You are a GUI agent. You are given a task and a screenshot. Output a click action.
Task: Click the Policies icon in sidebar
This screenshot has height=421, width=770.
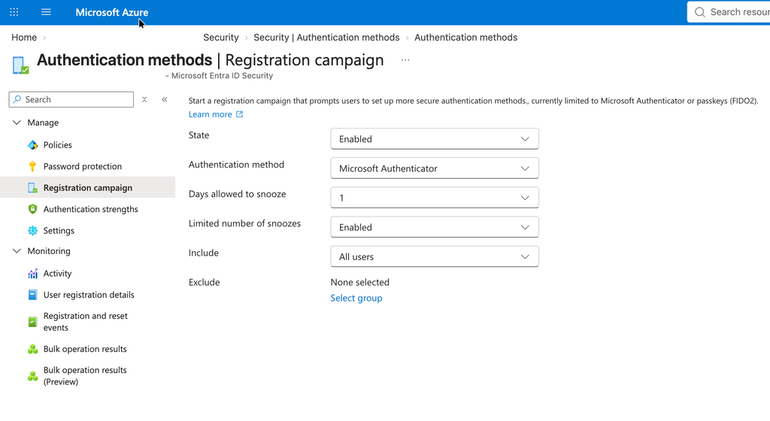[x=33, y=145]
